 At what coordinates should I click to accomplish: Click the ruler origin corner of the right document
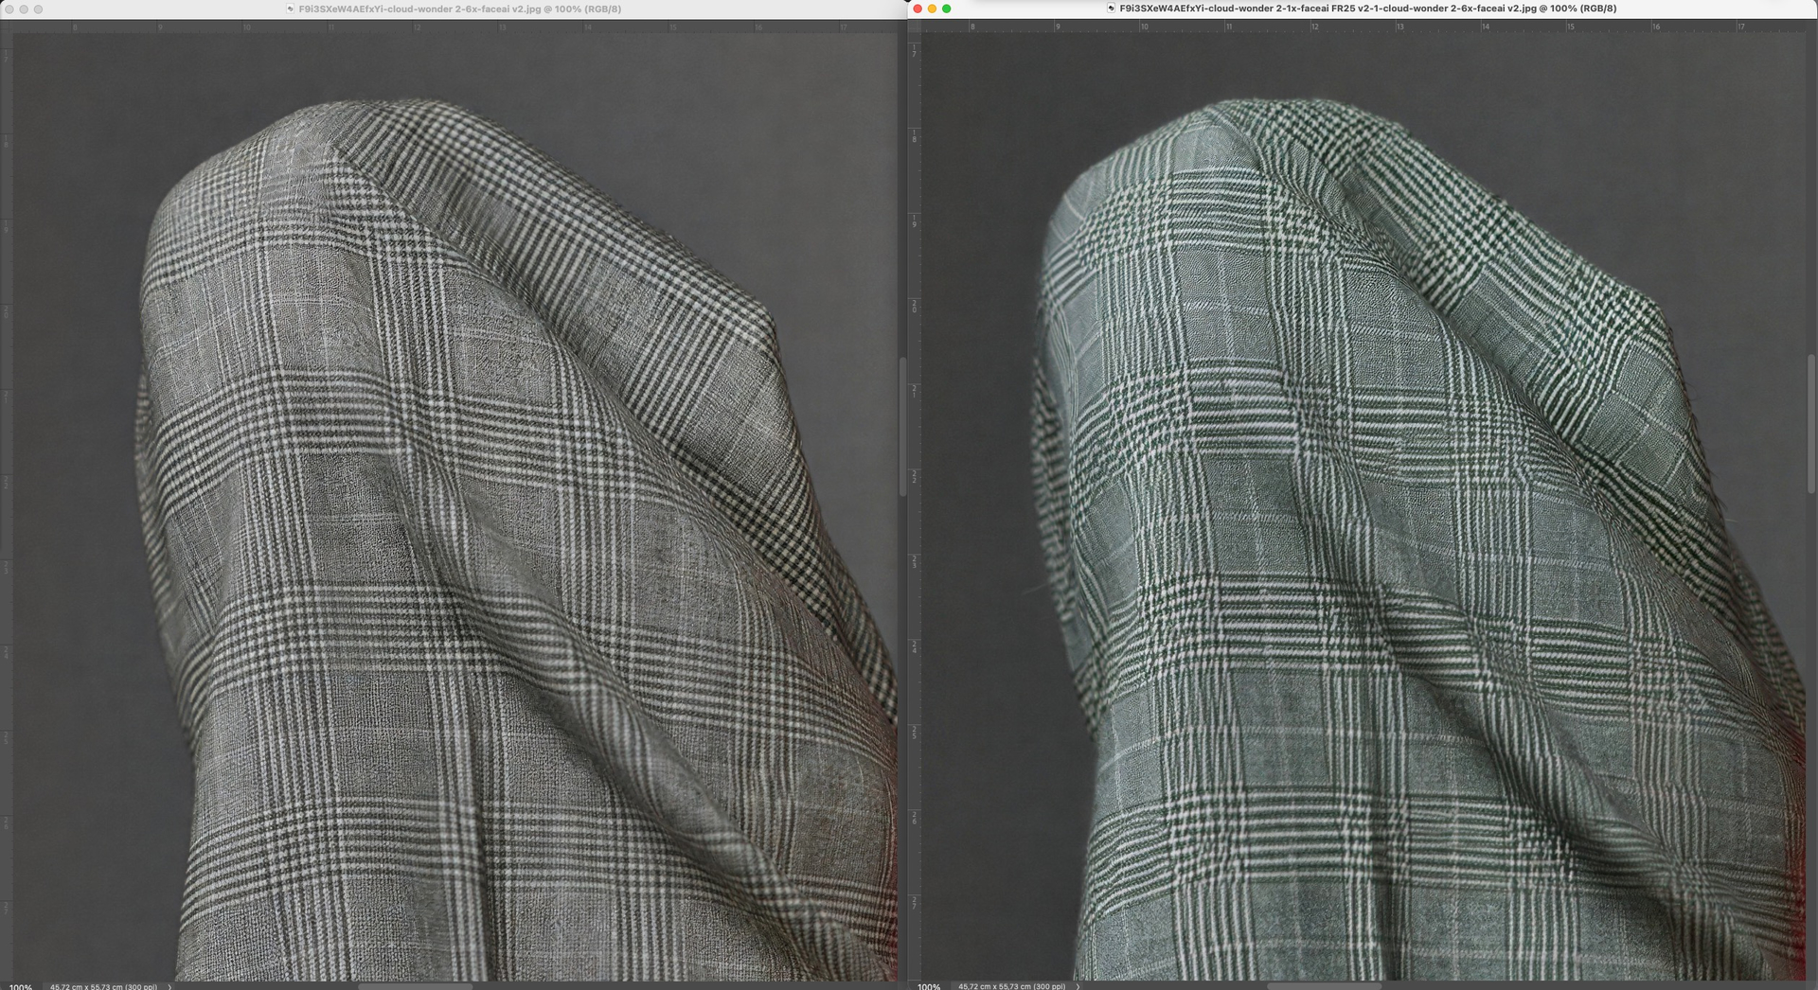pyautogui.click(x=915, y=27)
